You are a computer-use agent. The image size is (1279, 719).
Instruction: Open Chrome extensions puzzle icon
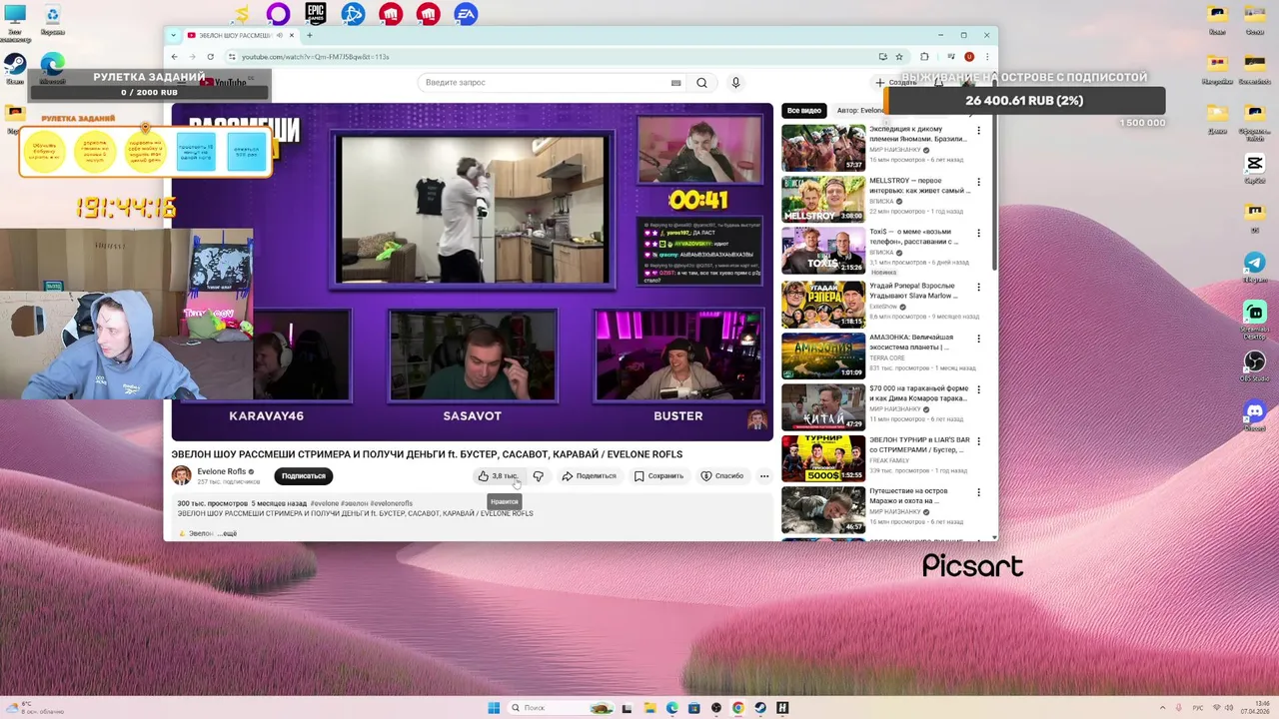tap(924, 57)
